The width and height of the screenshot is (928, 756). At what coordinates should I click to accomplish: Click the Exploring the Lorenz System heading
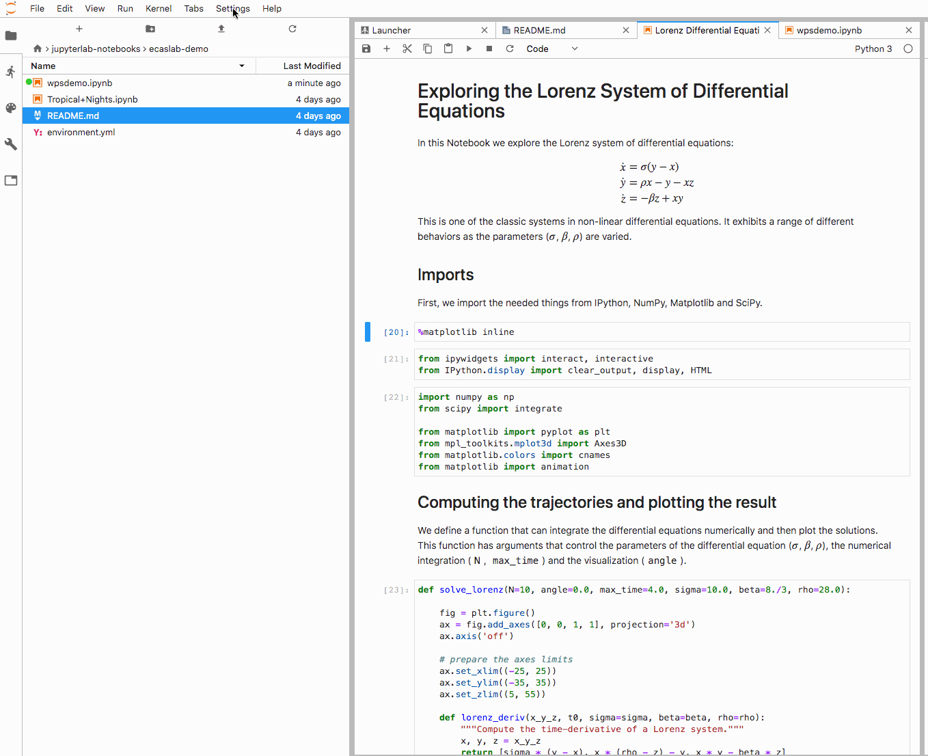(603, 101)
